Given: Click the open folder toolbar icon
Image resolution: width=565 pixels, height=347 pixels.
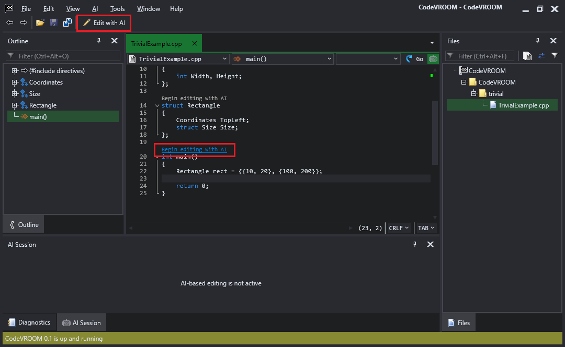Looking at the screenshot, I should pyautogui.click(x=40, y=22).
